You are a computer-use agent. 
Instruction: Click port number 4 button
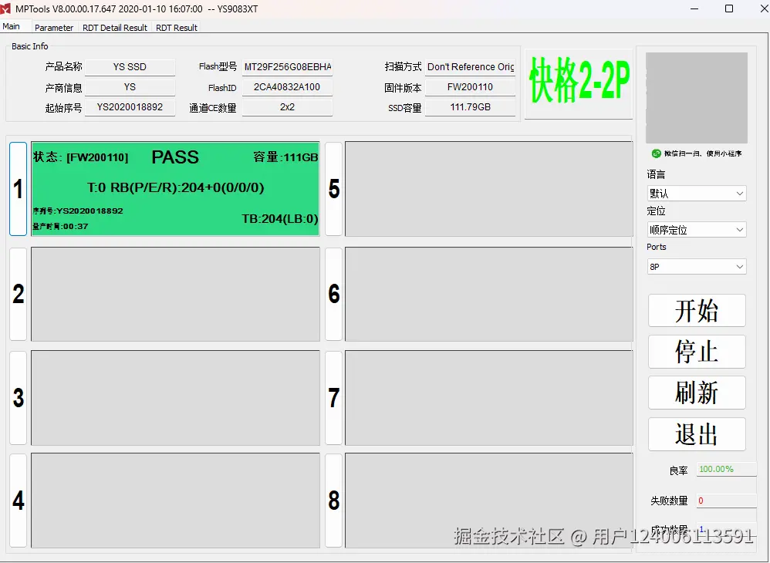(19, 501)
